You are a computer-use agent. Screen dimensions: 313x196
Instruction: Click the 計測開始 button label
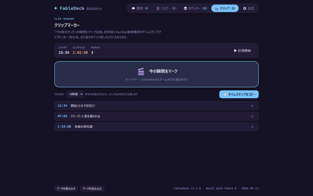click(x=245, y=51)
